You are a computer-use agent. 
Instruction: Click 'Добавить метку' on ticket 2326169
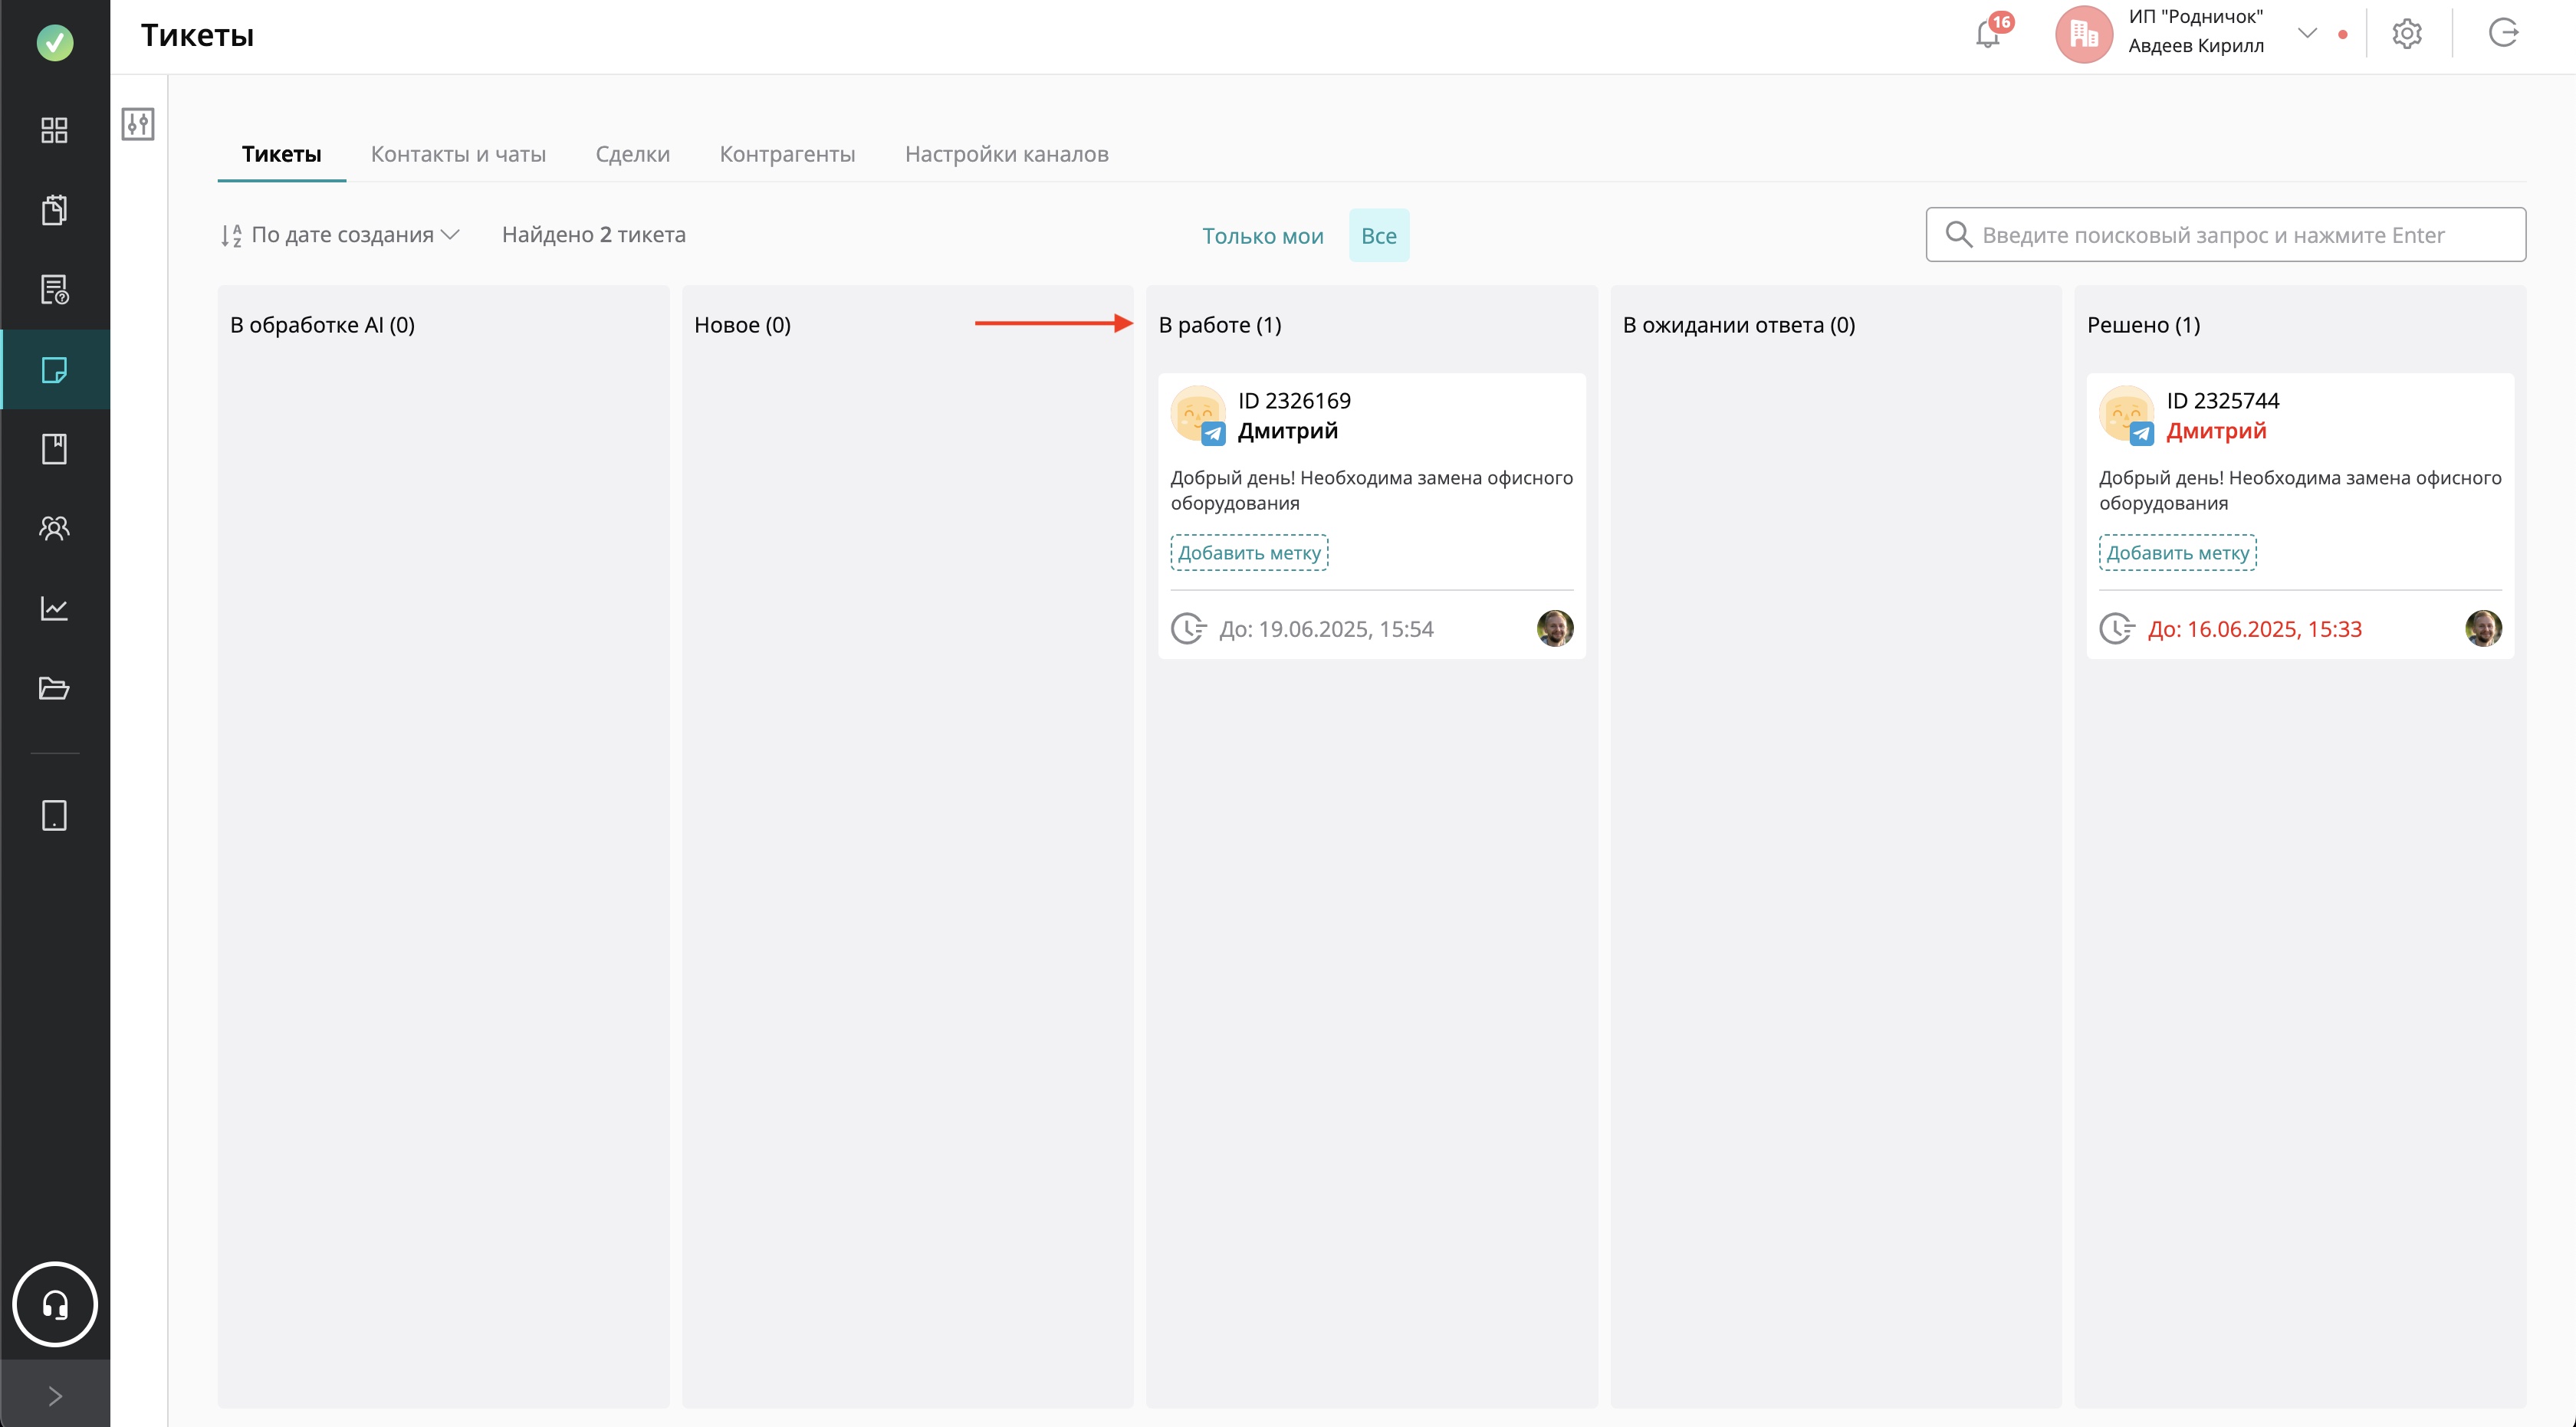pos(1249,553)
